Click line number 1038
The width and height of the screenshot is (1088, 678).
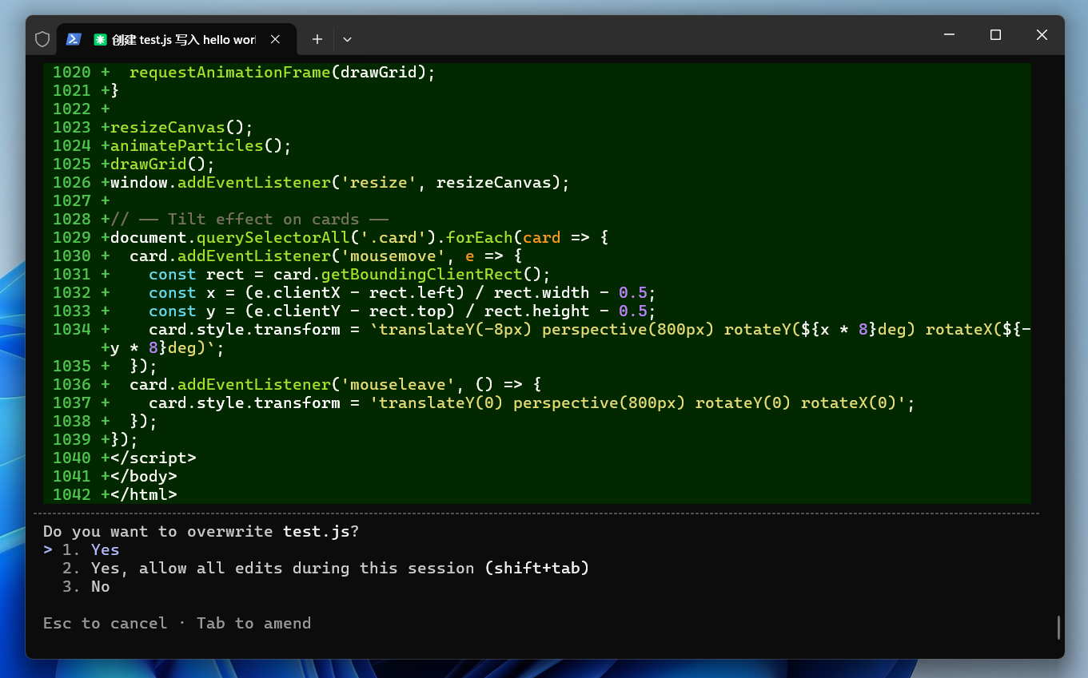[x=72, y=421]
